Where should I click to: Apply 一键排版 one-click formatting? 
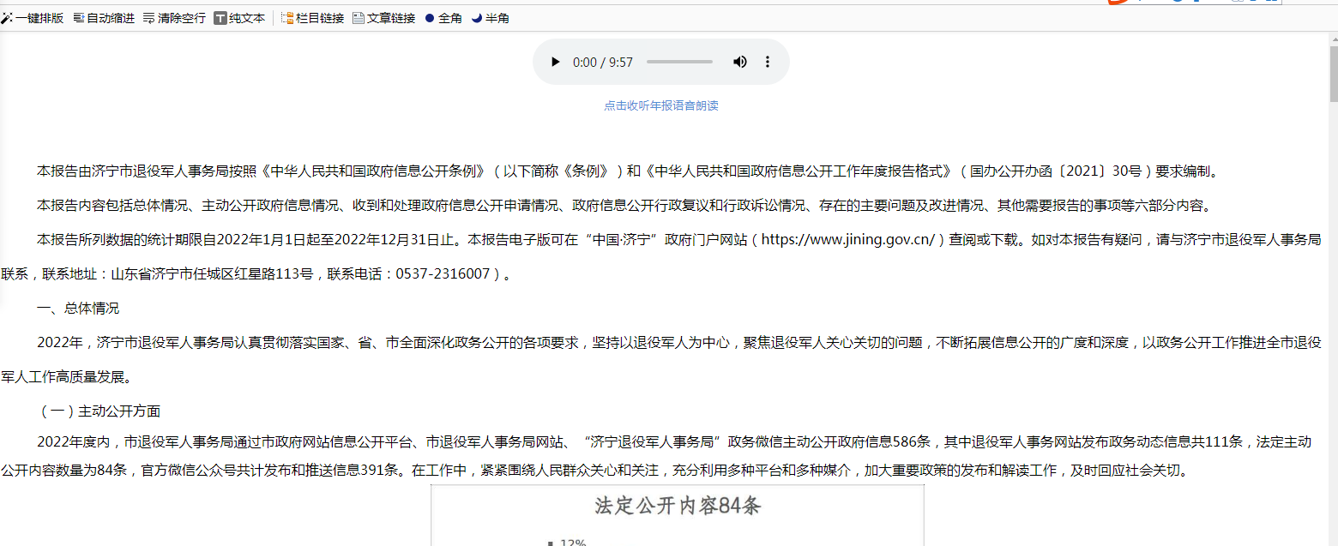33,18
